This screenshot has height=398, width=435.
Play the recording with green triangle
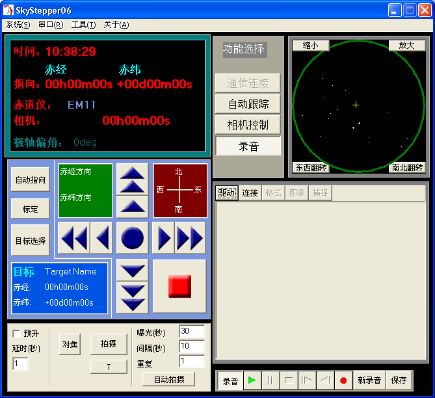[x=252, y=380]
